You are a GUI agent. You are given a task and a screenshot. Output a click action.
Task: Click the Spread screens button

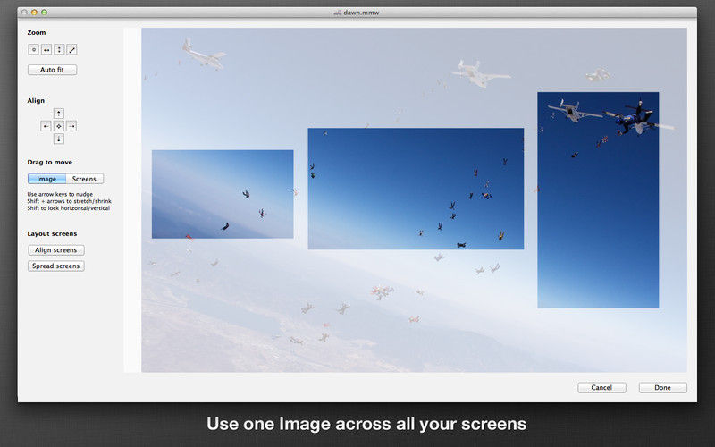coord(55,266)
